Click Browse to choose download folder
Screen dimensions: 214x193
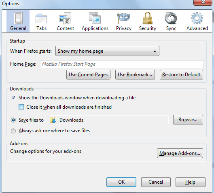click(x=188, y=120)
